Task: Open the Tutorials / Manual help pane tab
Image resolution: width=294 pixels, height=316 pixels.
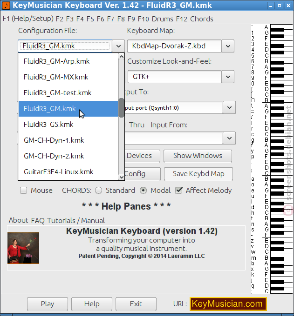Action: 76,220
